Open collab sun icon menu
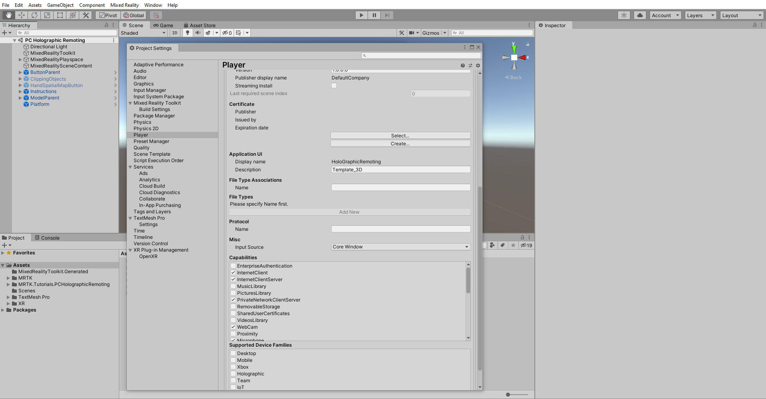The image size is (766, 399). [x=624, y=15]
